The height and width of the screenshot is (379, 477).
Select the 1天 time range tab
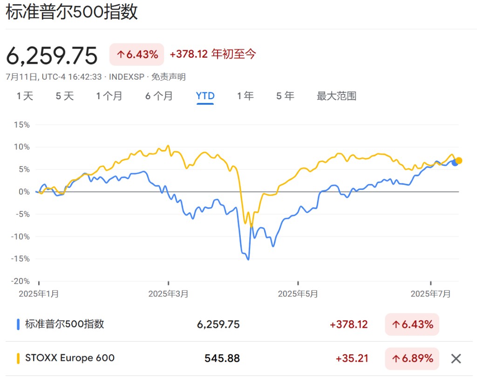click(x=25, y=96)
